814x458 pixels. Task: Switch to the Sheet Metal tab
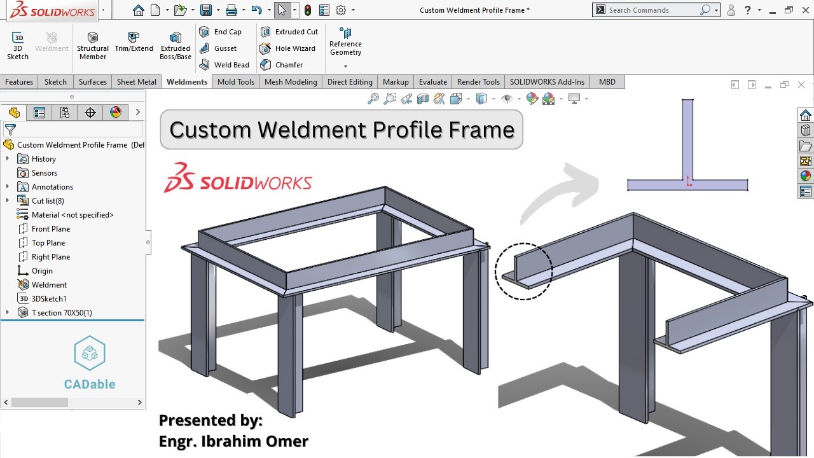coord(137,82)
